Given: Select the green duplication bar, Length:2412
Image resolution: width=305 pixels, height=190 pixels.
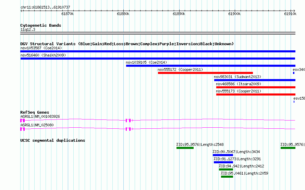Looking at the screenshot, I should click(226, 169).
